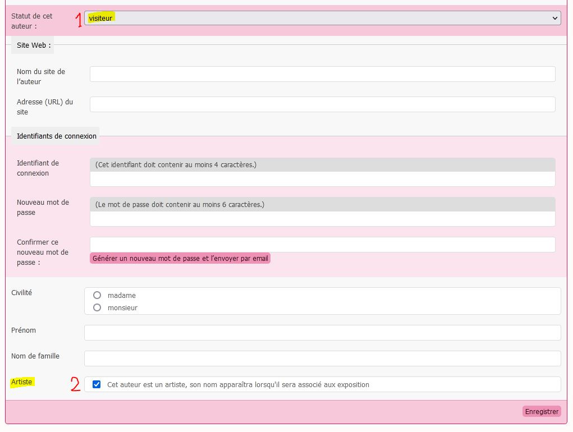Click the "Identifiant de connexion" text box

point(322,179)
